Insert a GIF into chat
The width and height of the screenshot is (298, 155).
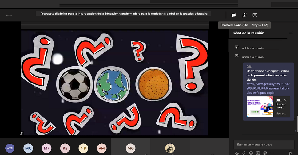click(x=258, y=153)
